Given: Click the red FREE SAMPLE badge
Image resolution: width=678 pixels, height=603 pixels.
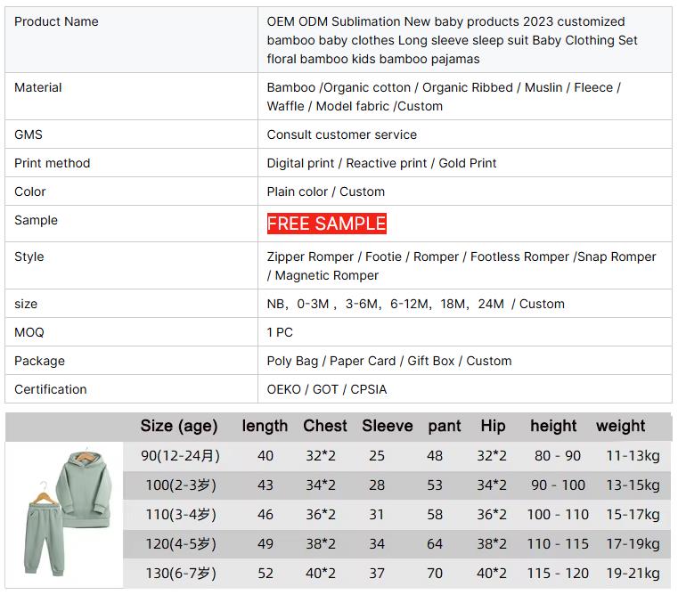Looking at the screenshot, I should point(326,224).
